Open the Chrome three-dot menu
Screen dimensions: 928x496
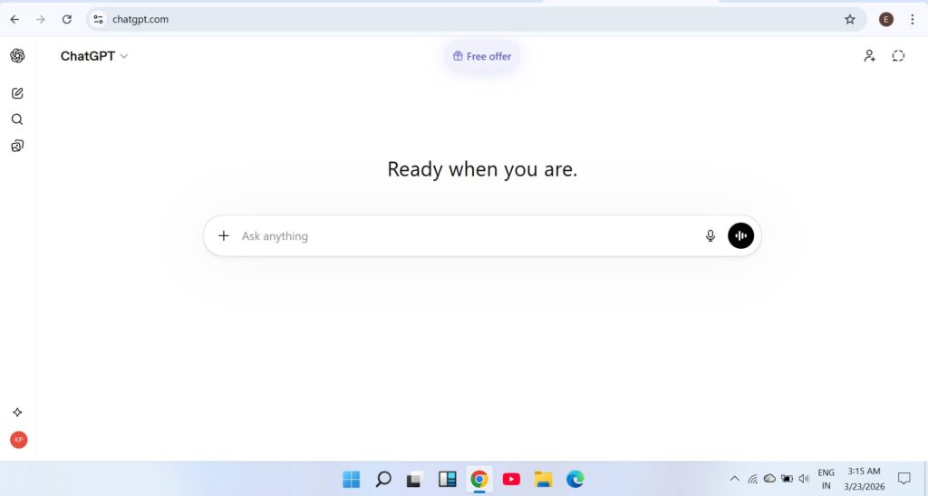pyautogui.click(x=912, y=20)
